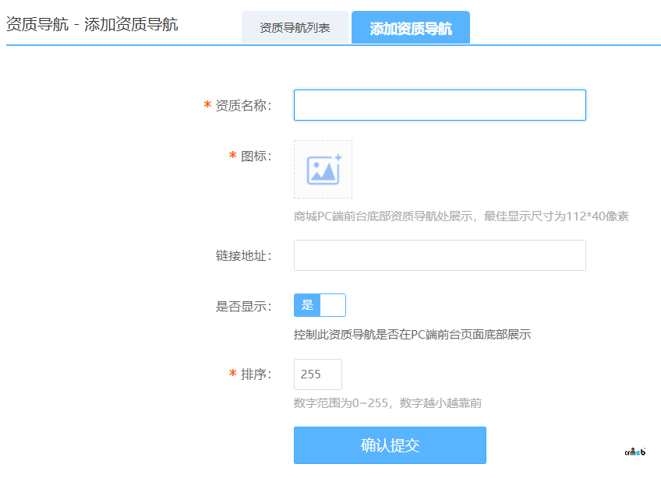The height and width of the screenshot is (478, 661).
Task: Focus the 资质名称 text field
Action: pyautogui.click(x=440, y=105)
